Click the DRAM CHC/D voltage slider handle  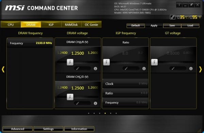70,97
